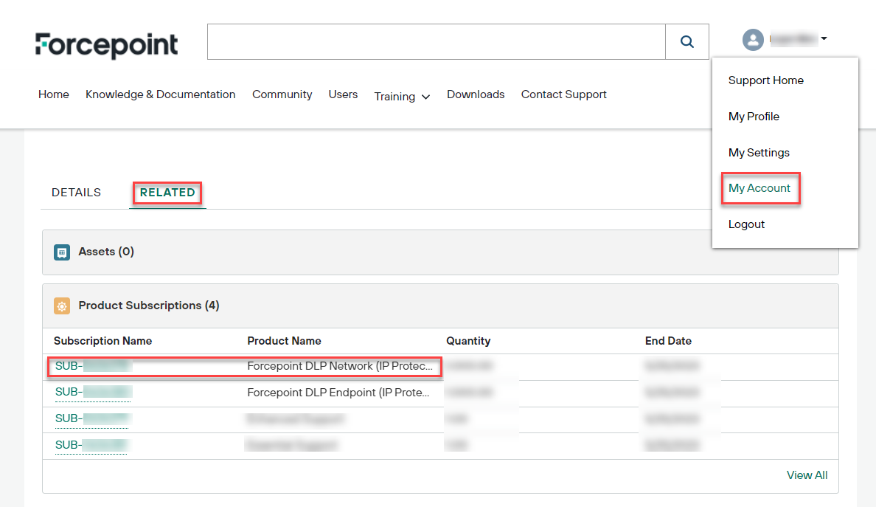Switch to the RELATED tab

pyautogui.click(x=167, y=193)
